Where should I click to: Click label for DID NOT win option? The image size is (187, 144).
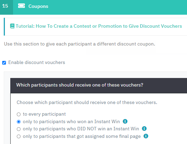click(x=81, y=129)
